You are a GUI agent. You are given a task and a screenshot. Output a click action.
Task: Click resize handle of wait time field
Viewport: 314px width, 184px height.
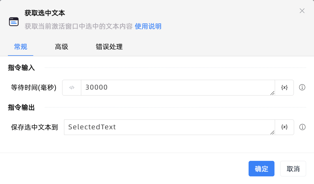point(272,93)
